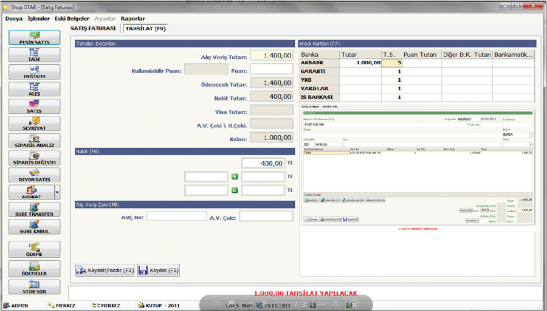Expand the dropdown arrow beside AVUKAT
Screen dimensions: 547x311
pyautogui.click(x=57, y=193)
